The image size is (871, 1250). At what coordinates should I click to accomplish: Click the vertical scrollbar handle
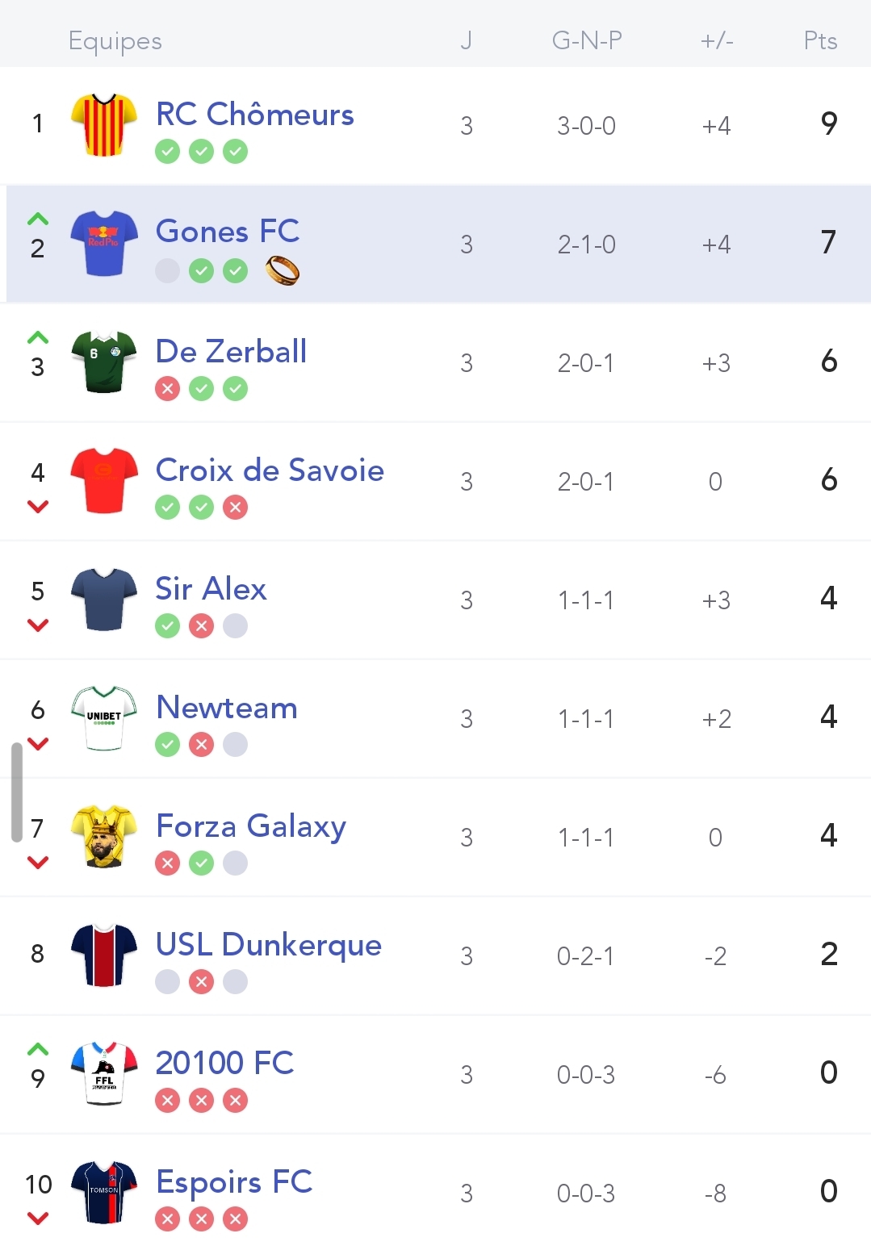click(x=16, y=792)
